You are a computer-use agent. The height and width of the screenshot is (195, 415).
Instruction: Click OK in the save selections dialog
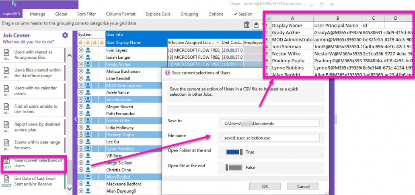[265, 186]
